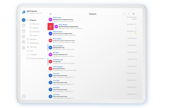Viewport: 172px width, 108px height.
Task: Click the NR avatar of NO-REPLY
Action: pos(50,55)
